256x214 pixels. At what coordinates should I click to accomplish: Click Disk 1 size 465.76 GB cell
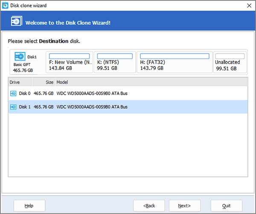(x=44, y=107)
